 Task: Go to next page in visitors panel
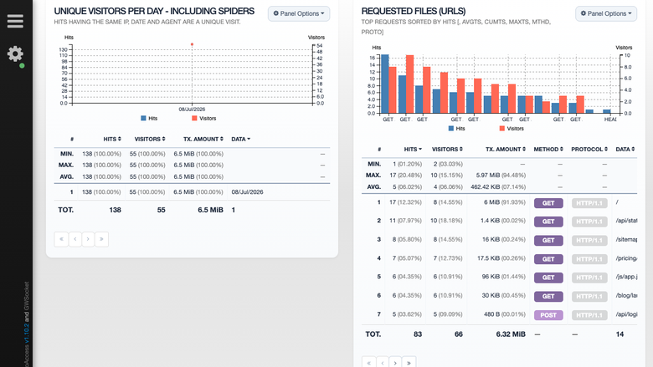88,239
